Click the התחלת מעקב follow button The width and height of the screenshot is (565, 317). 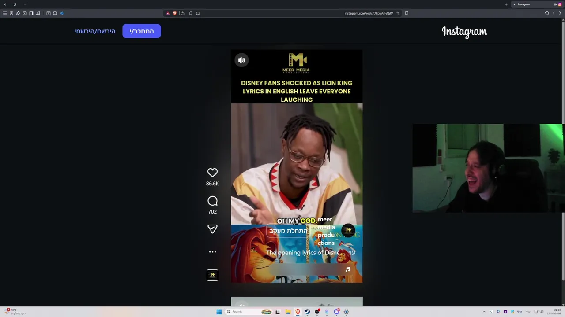(288, 231)
